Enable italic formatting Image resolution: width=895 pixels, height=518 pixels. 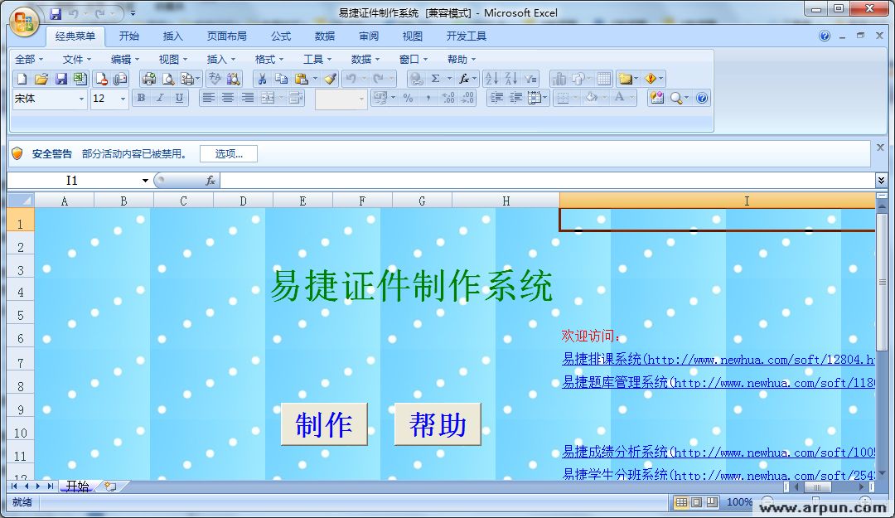[x=159, y=98]
